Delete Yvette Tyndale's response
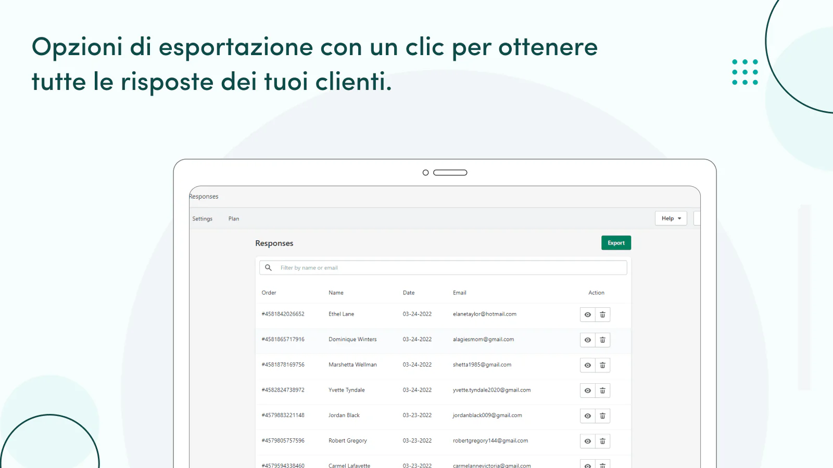Screen dimensions: 833x468 (602, 391)
